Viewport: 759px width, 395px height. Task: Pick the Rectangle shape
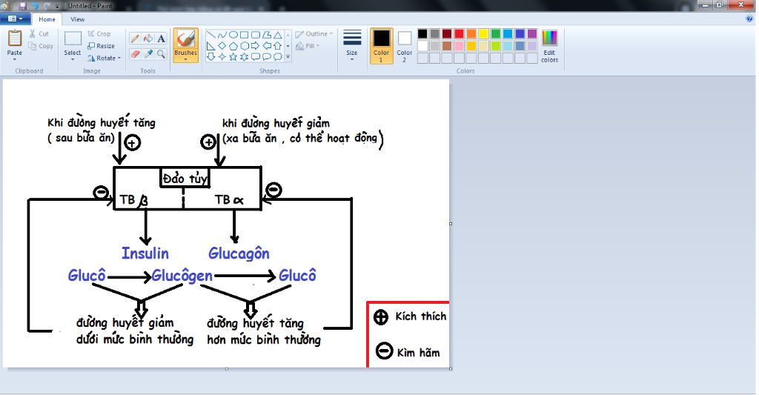pyautogui.click(x=245, y=35)
